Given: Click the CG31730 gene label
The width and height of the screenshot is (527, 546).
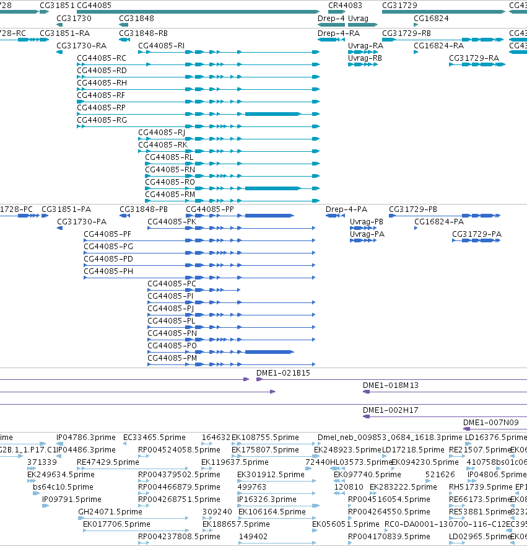Looking at the screenshot, I should (x=74, y=19).
